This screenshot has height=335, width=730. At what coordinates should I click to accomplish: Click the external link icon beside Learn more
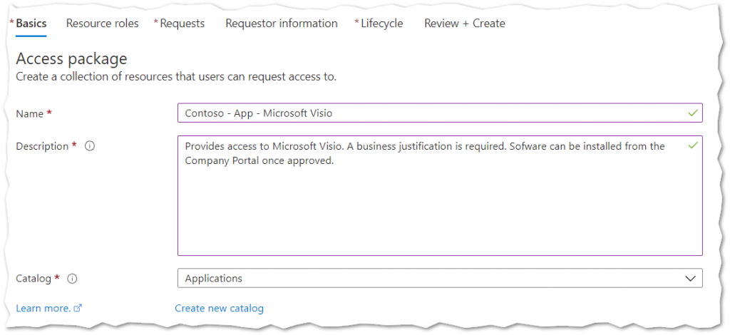(78, 308)
